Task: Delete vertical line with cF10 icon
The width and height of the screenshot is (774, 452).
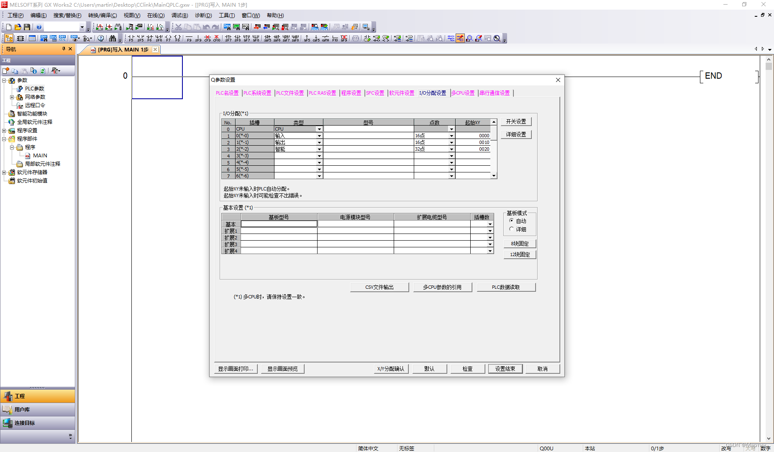Action: coord(217,39)
